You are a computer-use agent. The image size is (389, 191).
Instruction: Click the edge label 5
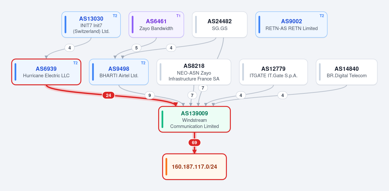[x=136, y=48]
